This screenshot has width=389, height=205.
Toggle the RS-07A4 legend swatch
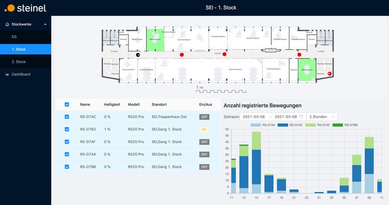[x=255, y=125]
